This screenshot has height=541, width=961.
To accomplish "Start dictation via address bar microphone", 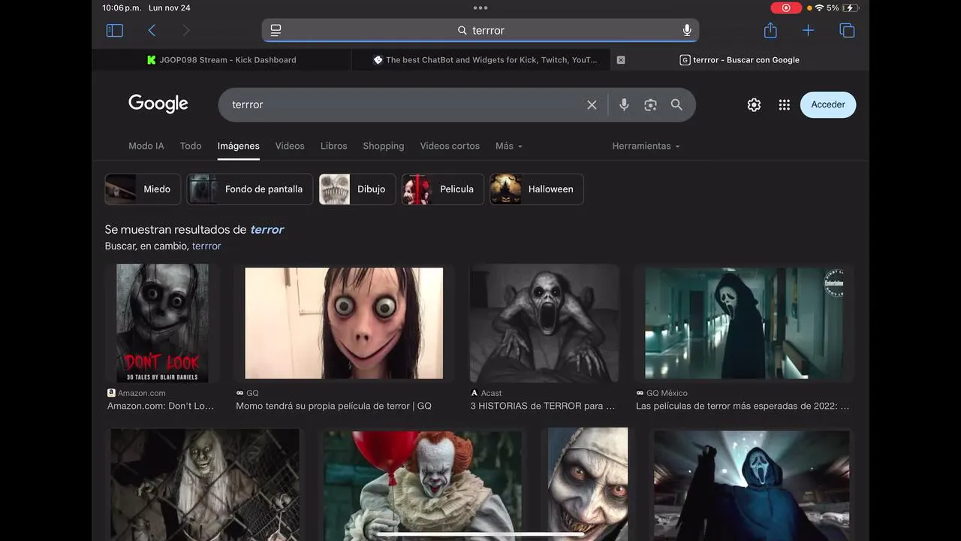I will (x=687, y=30).
